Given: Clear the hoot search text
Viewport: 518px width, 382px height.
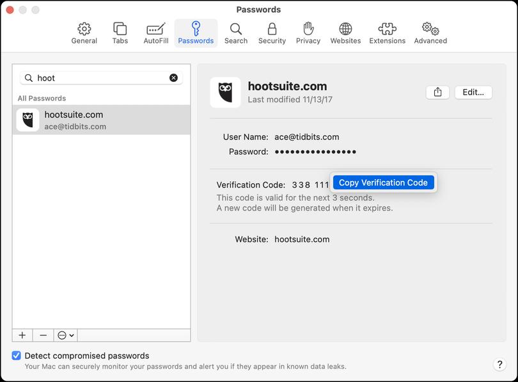Looking at the screenshot, I should [173, 77].
